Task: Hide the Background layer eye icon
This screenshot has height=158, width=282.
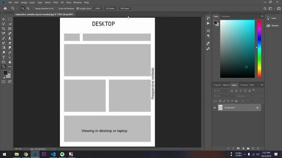Action: point(215,108)
